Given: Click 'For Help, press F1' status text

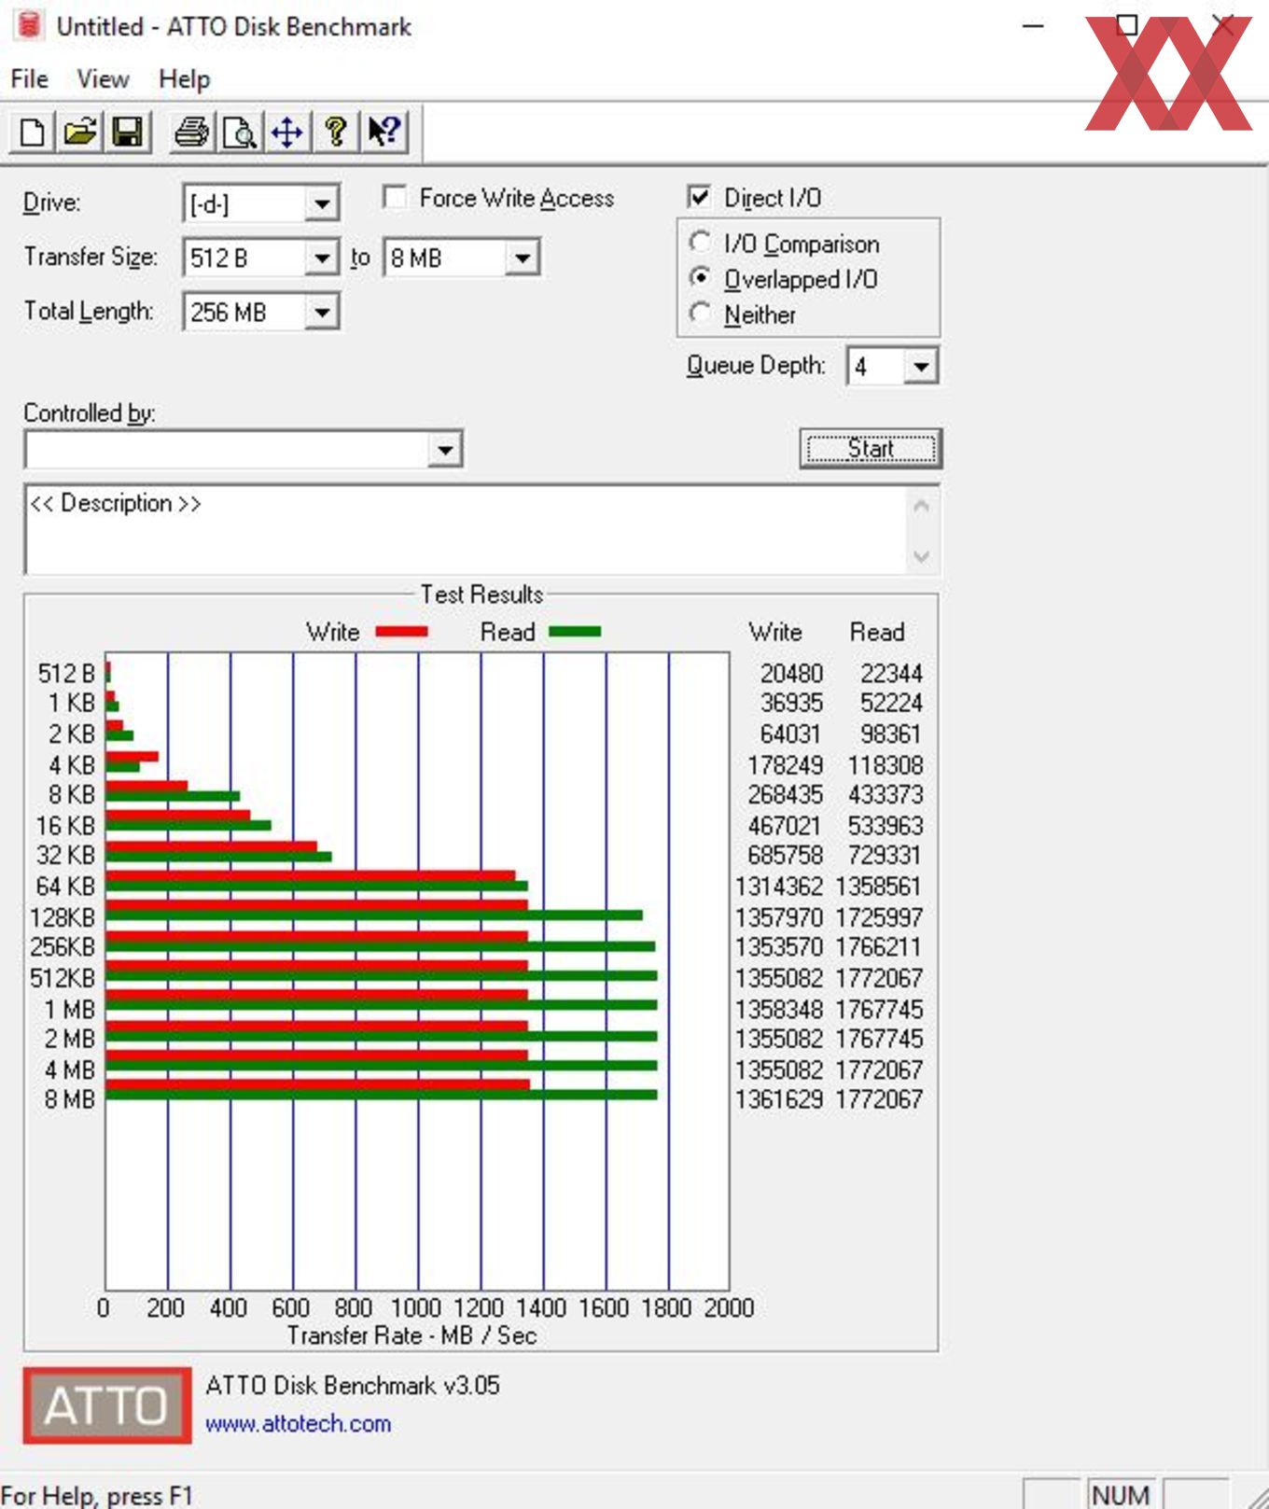Looking at the screenshot, I should pos(96,1496).
